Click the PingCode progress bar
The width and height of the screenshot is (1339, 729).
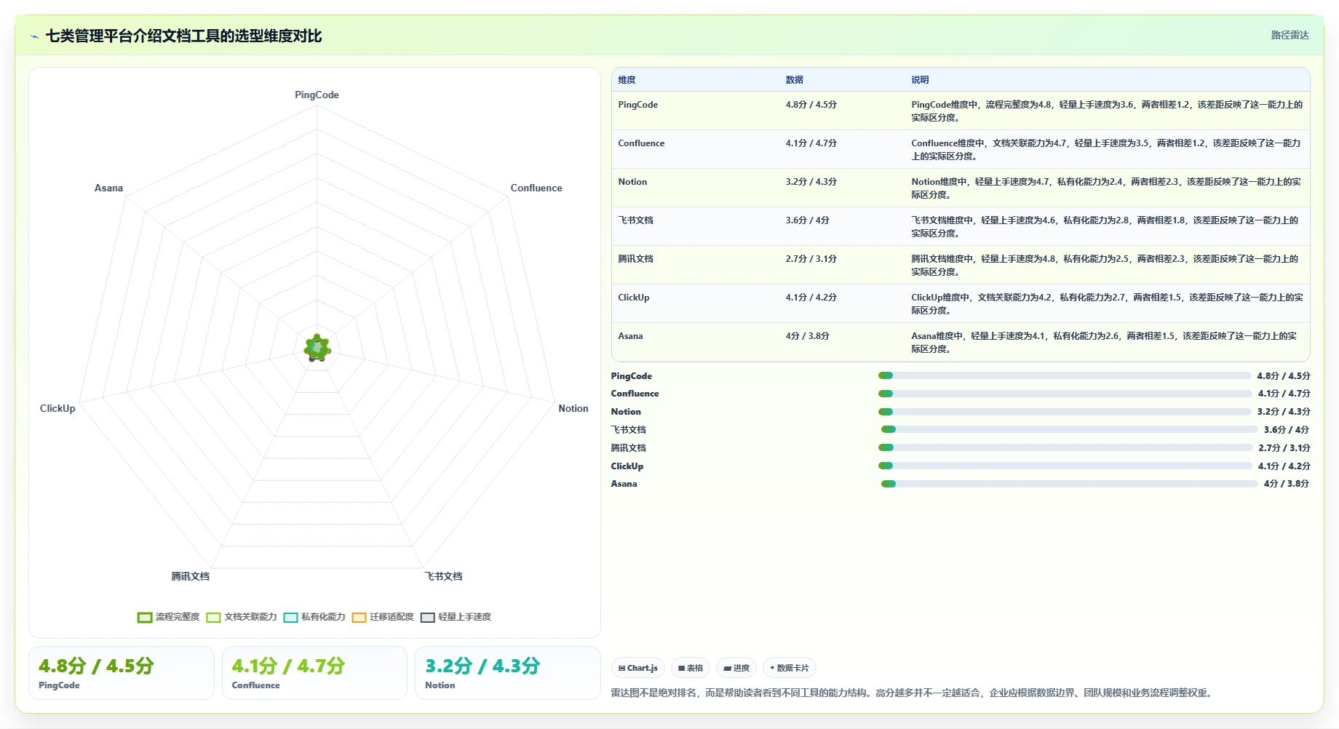coord(1065,375)
